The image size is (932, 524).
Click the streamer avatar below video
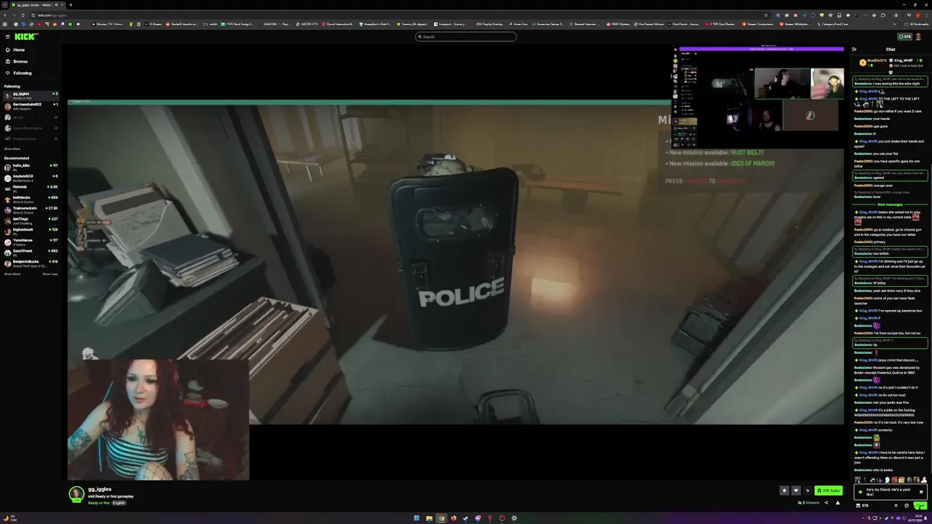pyautogui.click(x=76, y=494)
